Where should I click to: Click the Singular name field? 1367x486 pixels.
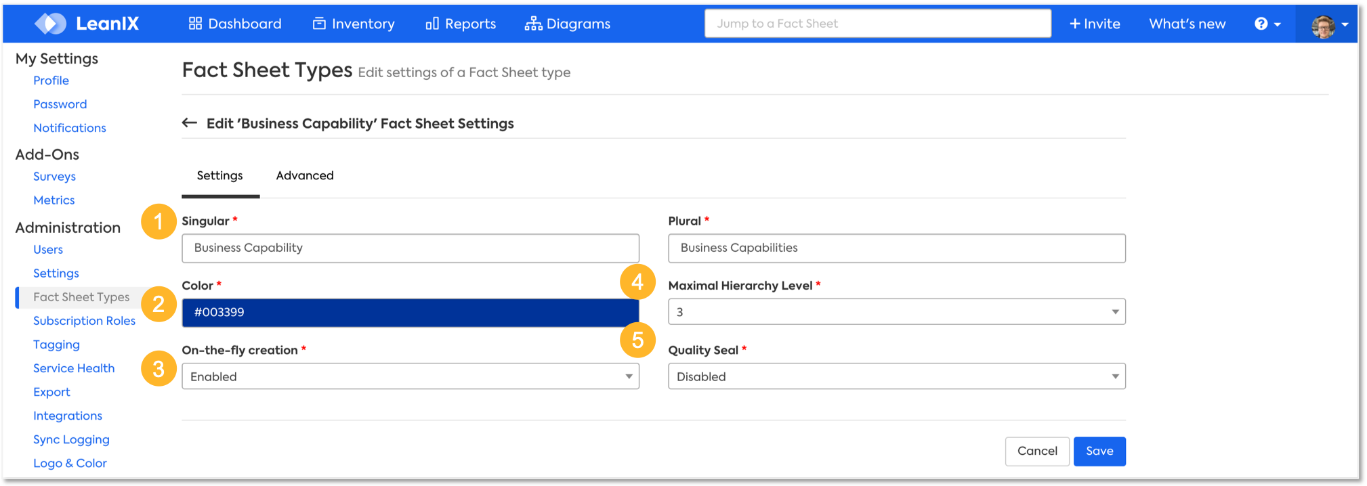pos(411,248)
